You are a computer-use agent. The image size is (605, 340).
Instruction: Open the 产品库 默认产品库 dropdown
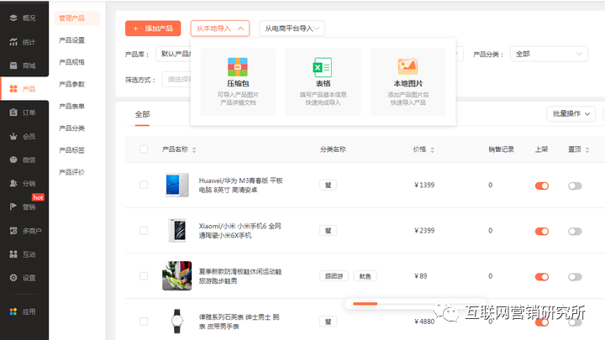click(174, 54)
